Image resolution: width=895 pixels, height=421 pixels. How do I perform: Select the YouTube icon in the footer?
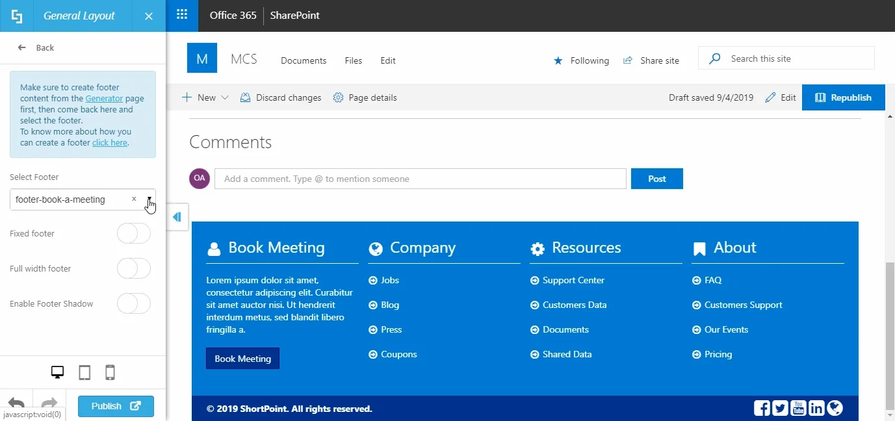coord(798,407)
